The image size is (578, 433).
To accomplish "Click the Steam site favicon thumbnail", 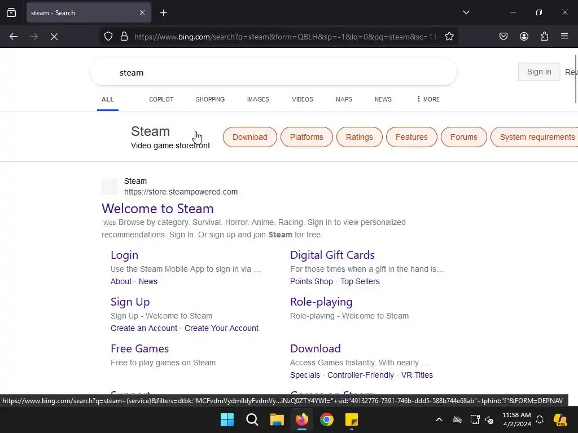I will [110, 186].
